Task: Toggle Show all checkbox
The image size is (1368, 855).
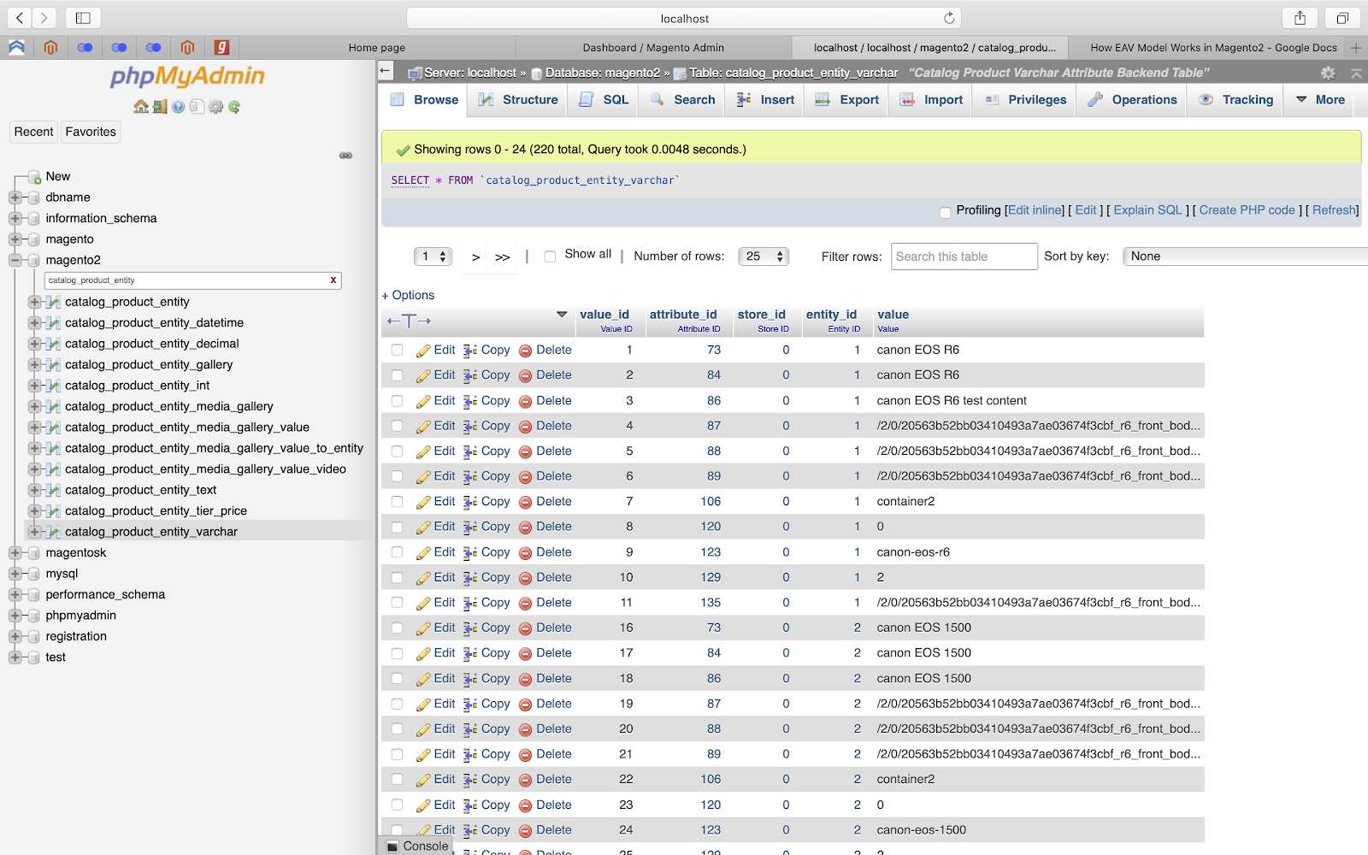Action: 550,256
